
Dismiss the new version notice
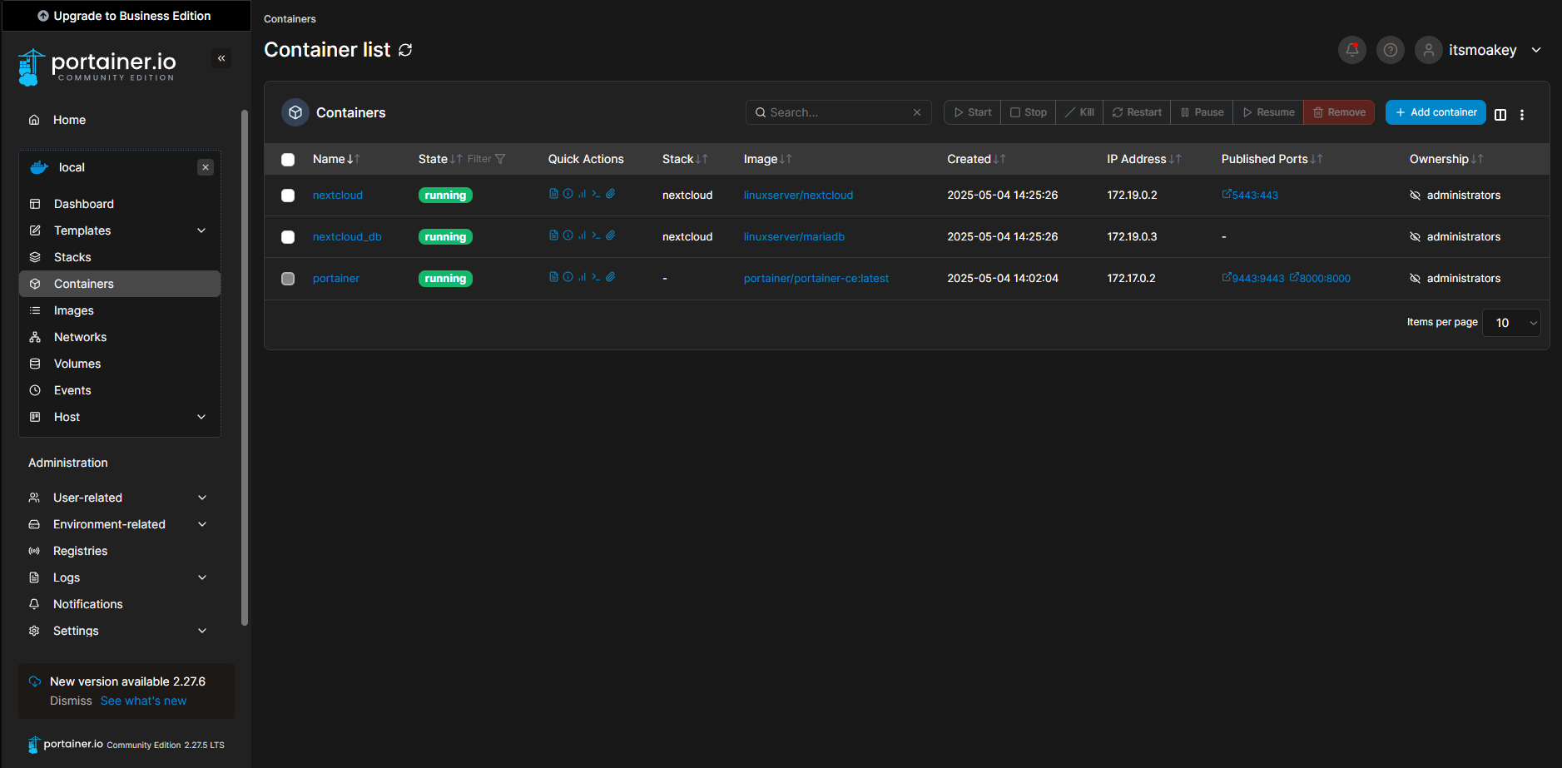click(71, 701)
